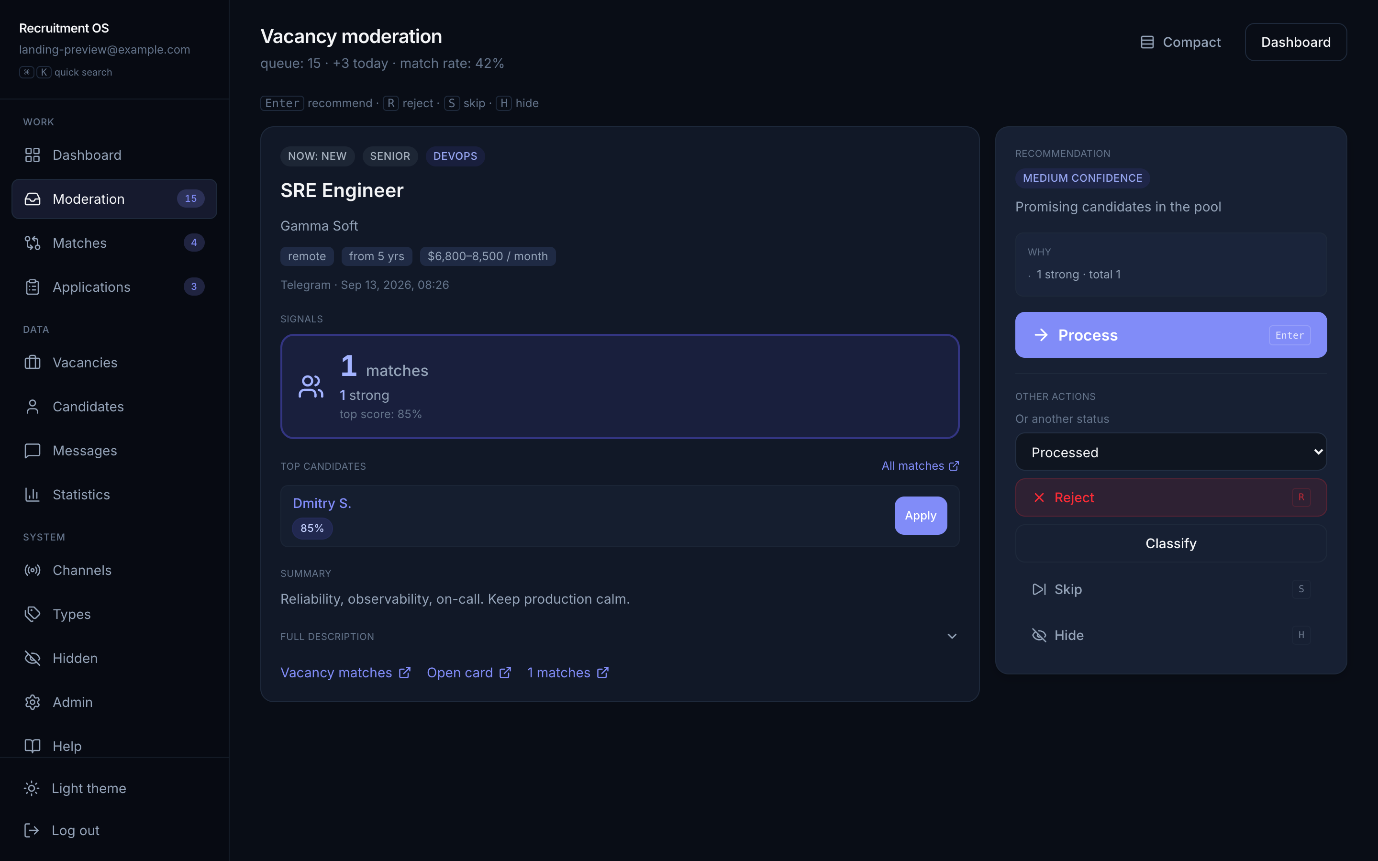
Task: Click the Log out arrow icon
Action: [x=32, y=830]
